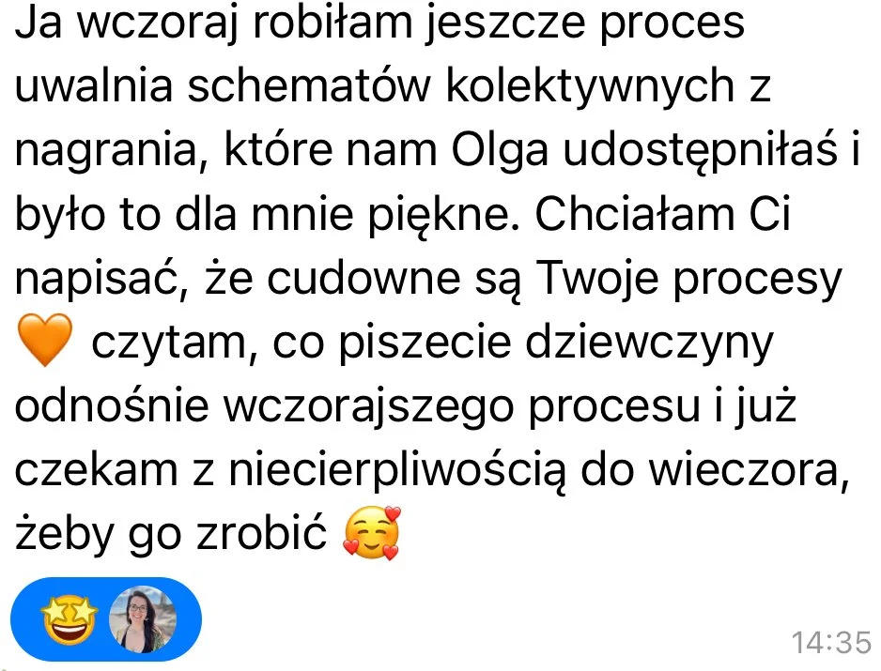Open the reactor's profile photo avatar
Screen dimensions: 881x671
pyautogui.click(x=143, y=620)
